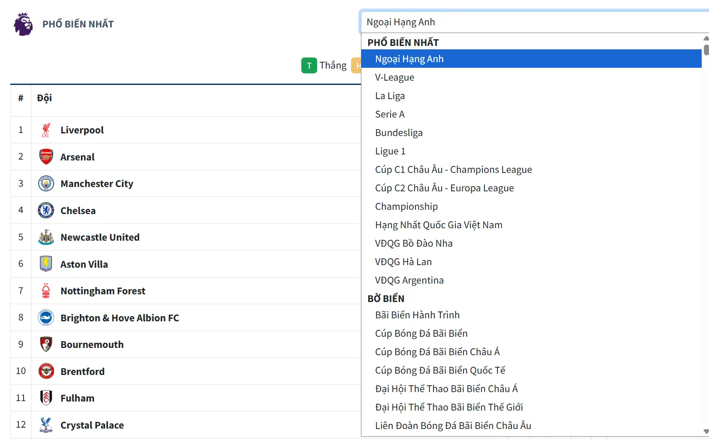Open the Crystal Palace team link
The height and width of the screenshot is (441, 709).
[x=92, y=425]
